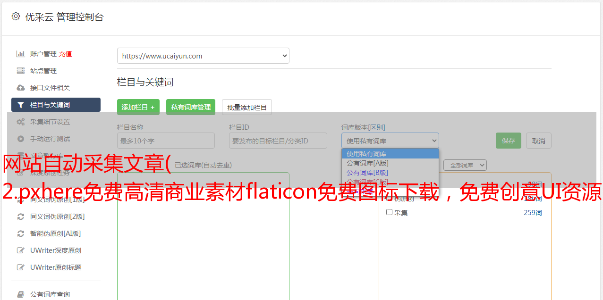Open 智能伪原创[AI版] in the sidebar
This screenshot has width=603, height=300.
pyautogui.click(x=56, y=233)
